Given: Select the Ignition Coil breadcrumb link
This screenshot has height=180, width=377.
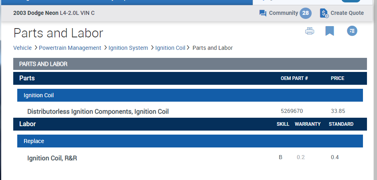Looking at the screenshot, I should click(170, 48).
